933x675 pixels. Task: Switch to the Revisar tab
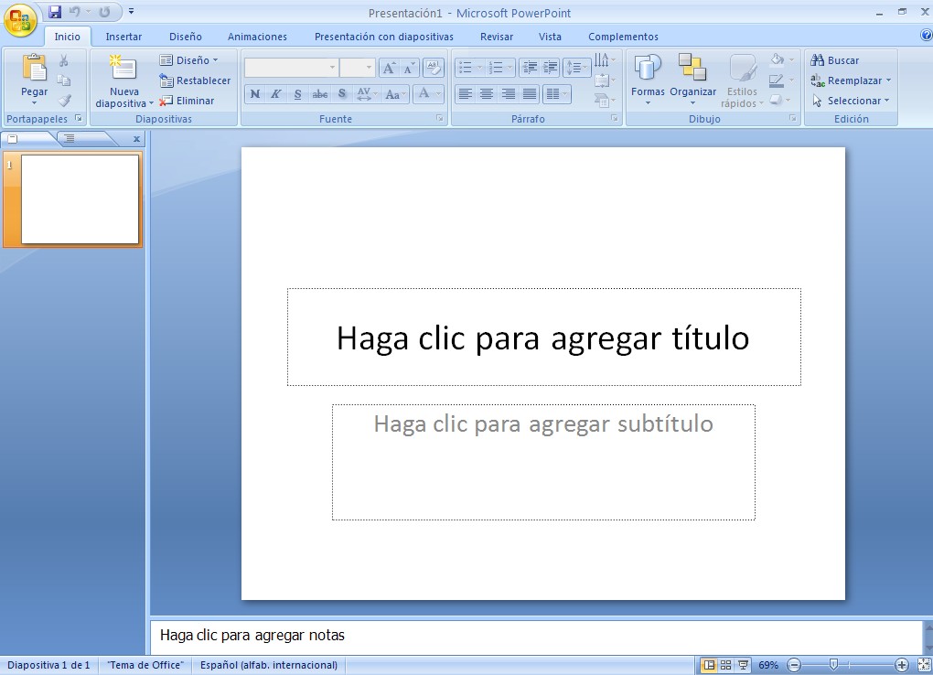coord(497,37)
